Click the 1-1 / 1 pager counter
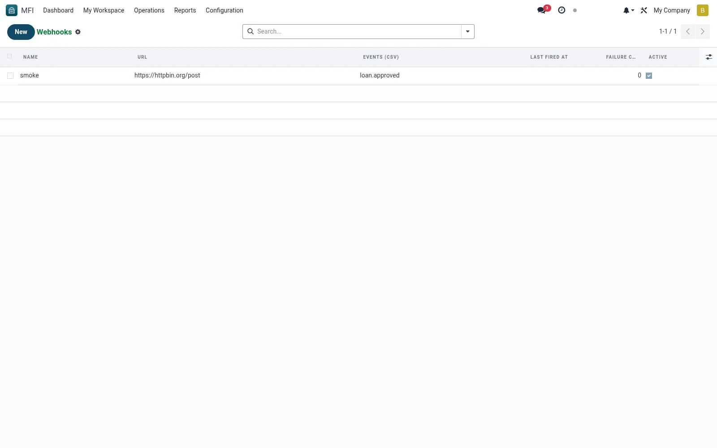The width and height of the screenshot is (717, 448). point(668,31)
